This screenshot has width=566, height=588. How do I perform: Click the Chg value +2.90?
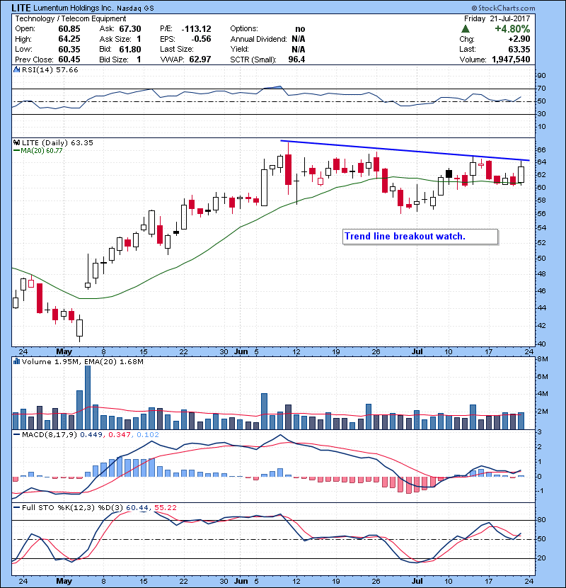(x=519, y=39)
